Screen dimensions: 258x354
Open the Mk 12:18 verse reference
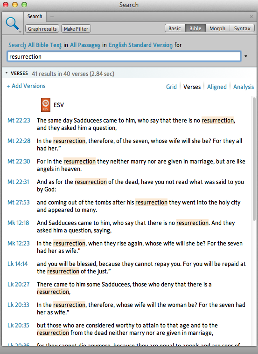pyautogui.click(x=18, y=223)
